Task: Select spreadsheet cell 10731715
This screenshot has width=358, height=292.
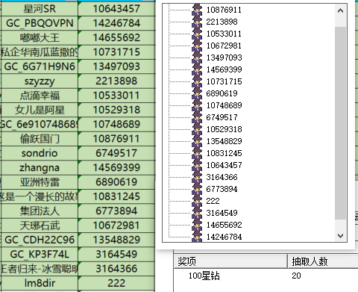Action: tap(116, 52)
